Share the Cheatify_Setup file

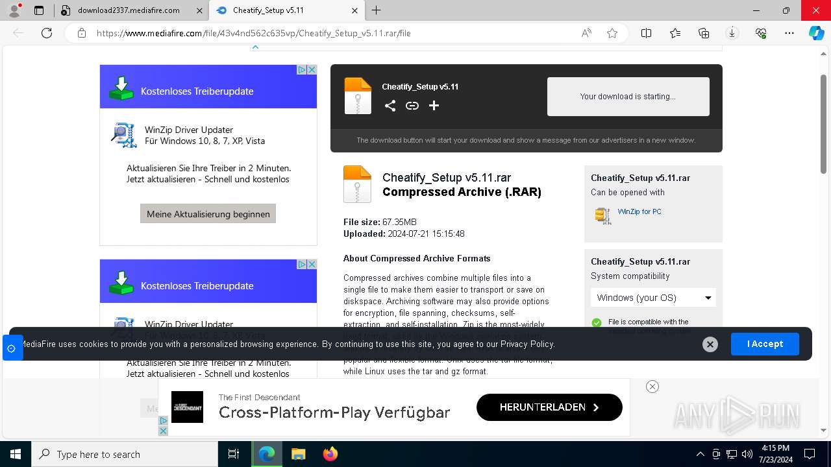390,106
